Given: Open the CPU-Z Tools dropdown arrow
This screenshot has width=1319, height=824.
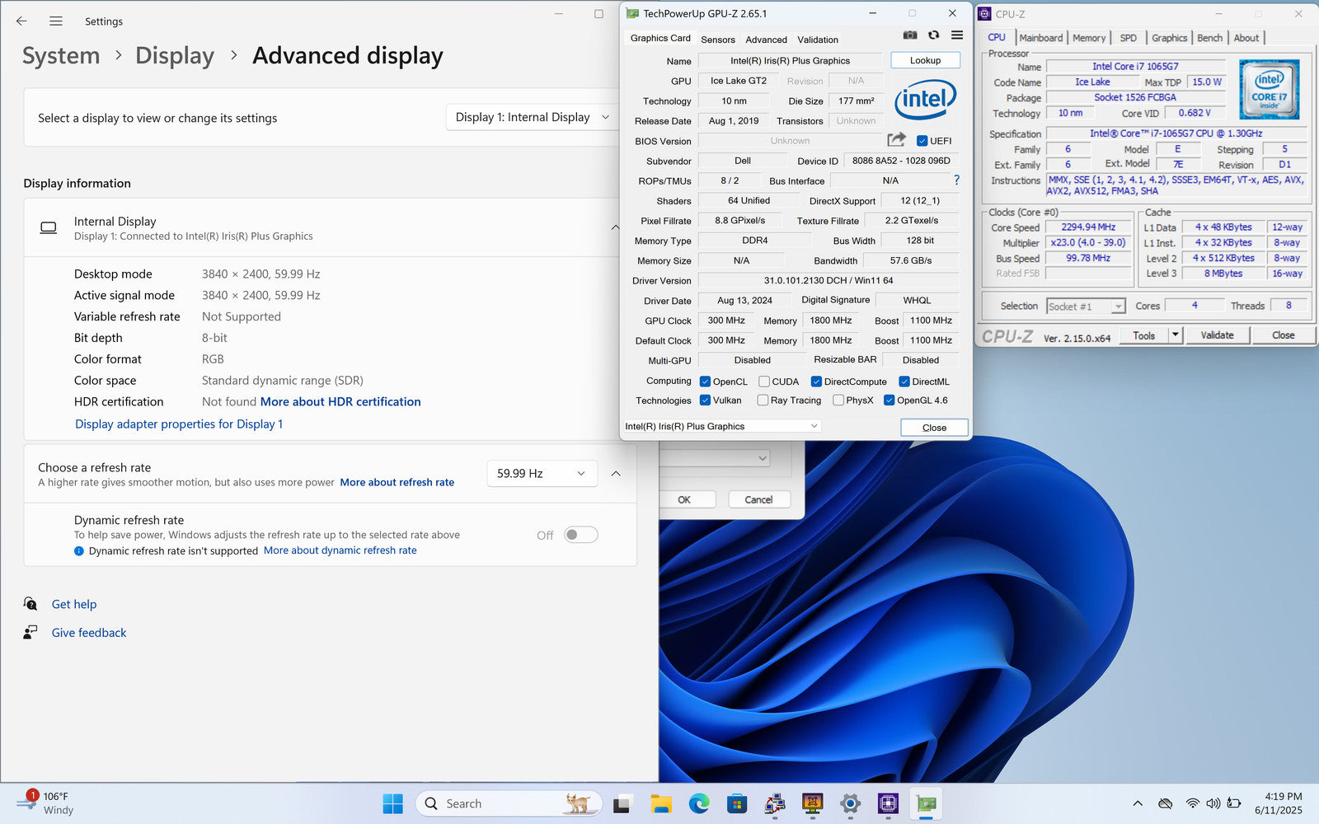Looking at the screenshot, I should click(x=1176, y=335).
